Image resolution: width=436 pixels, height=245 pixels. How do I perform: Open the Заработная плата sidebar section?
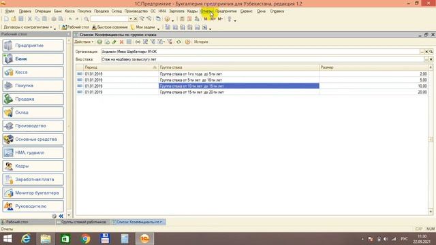pyautogui.click(x=33, y=180)
